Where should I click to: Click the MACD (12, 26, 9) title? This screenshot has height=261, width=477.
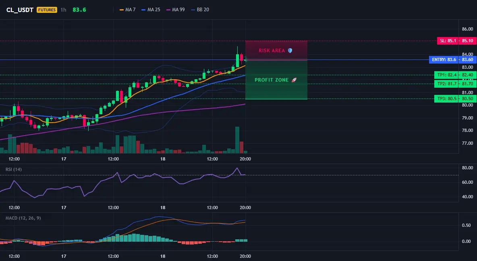click(x=23, y=218)
